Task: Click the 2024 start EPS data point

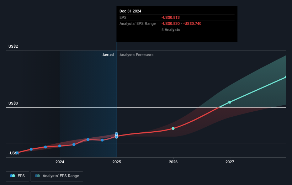Action: 60,146
